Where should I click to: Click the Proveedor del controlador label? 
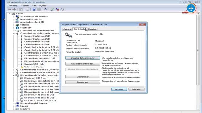coord(73,41)
